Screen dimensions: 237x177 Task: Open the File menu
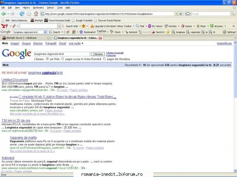[x=3, y=8]
